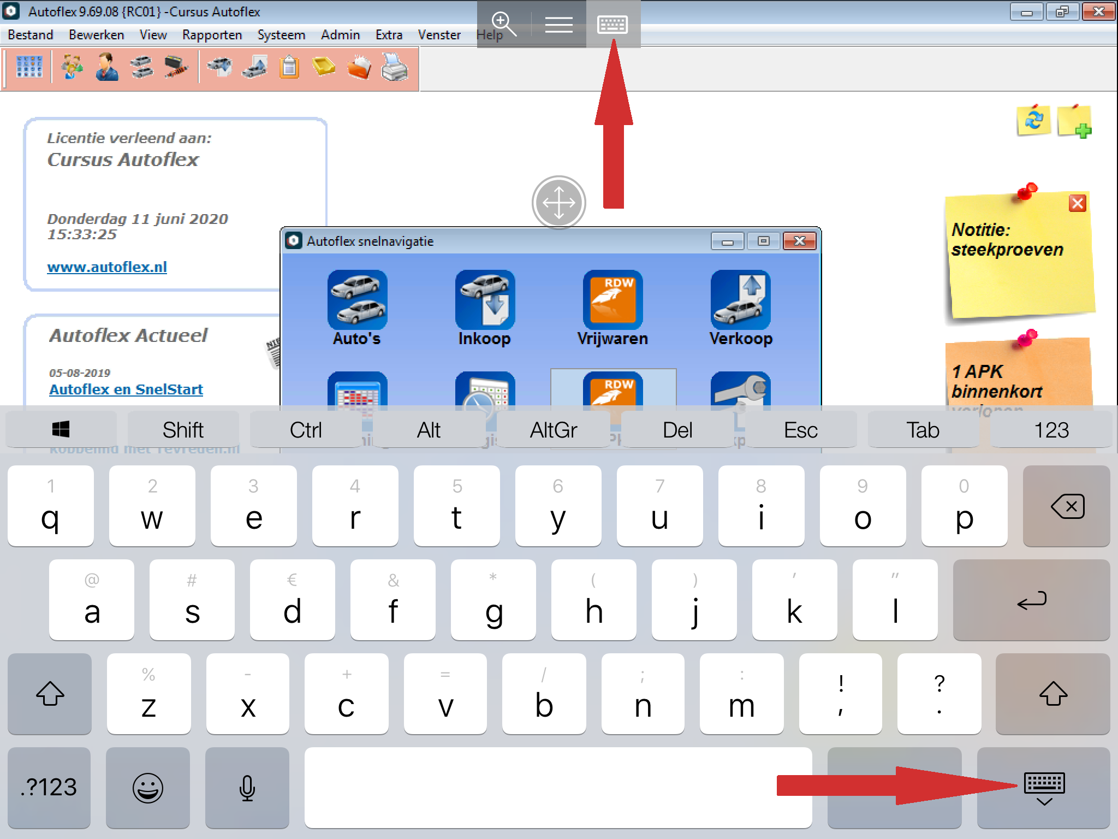Screen dimensions: 1118x839
Task: Click the car purchase toolbar icon
Action: (x=219, y=67)
